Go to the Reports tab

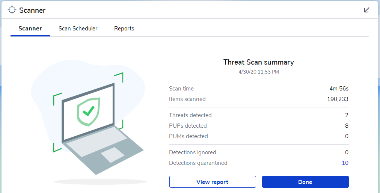tap(124, 29)
